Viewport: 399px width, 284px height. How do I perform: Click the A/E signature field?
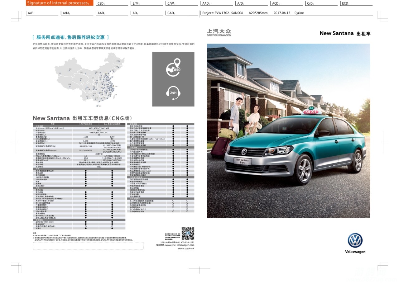(x=42, y=13)
